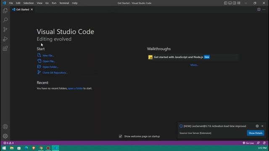The width and height of the screenshot is (269, 151).
Task: Open the Selection menu
Action: (29, 3)
